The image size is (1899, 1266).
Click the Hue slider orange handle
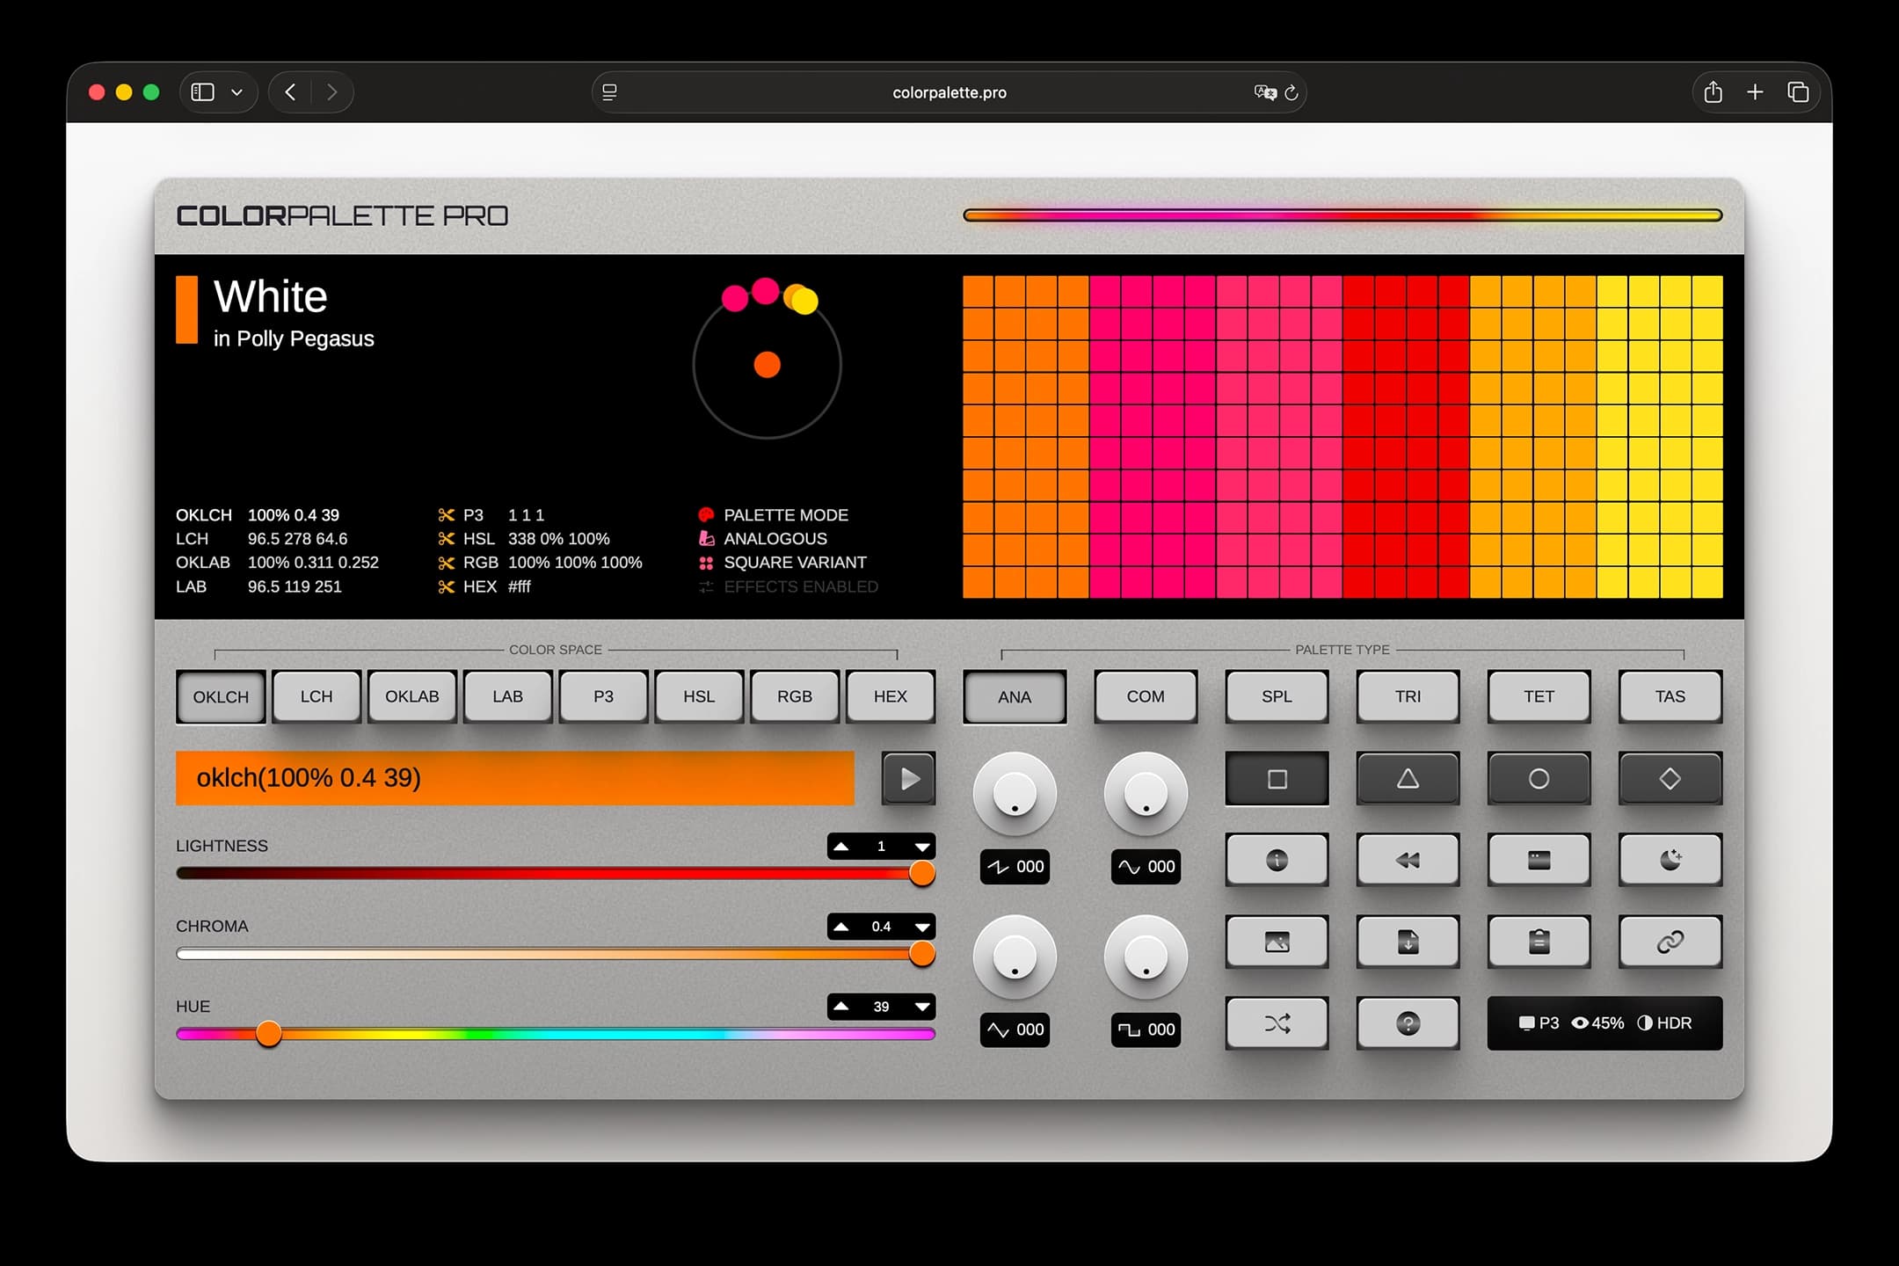click(269, 1034)
